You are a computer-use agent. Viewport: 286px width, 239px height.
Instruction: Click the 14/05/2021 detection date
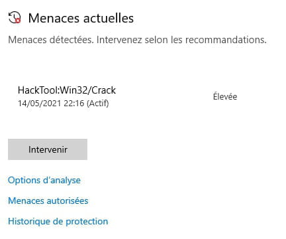tap(40, 104)
